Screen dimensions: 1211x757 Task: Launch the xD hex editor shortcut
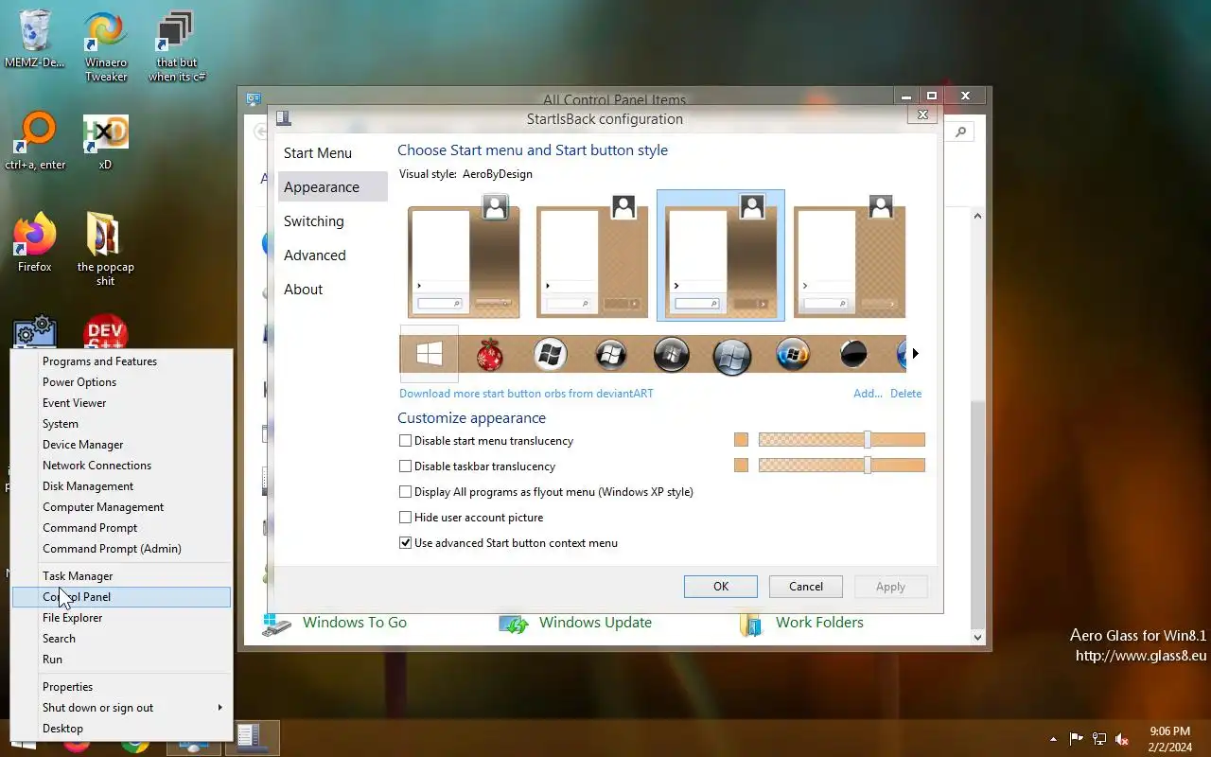(x=105, y=141)
